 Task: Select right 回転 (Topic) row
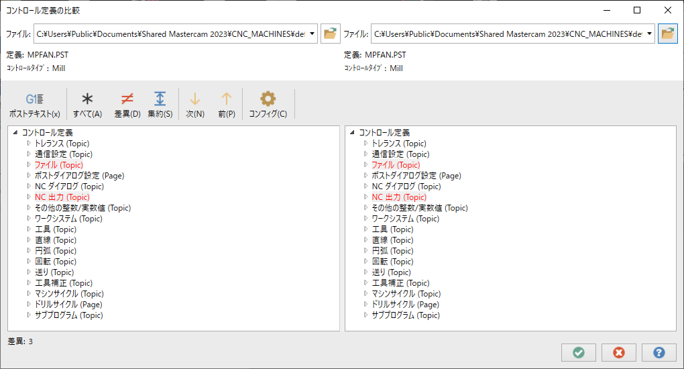(392, 262)
